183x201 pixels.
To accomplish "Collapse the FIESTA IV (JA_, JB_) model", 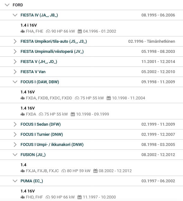I will point(15,15).
